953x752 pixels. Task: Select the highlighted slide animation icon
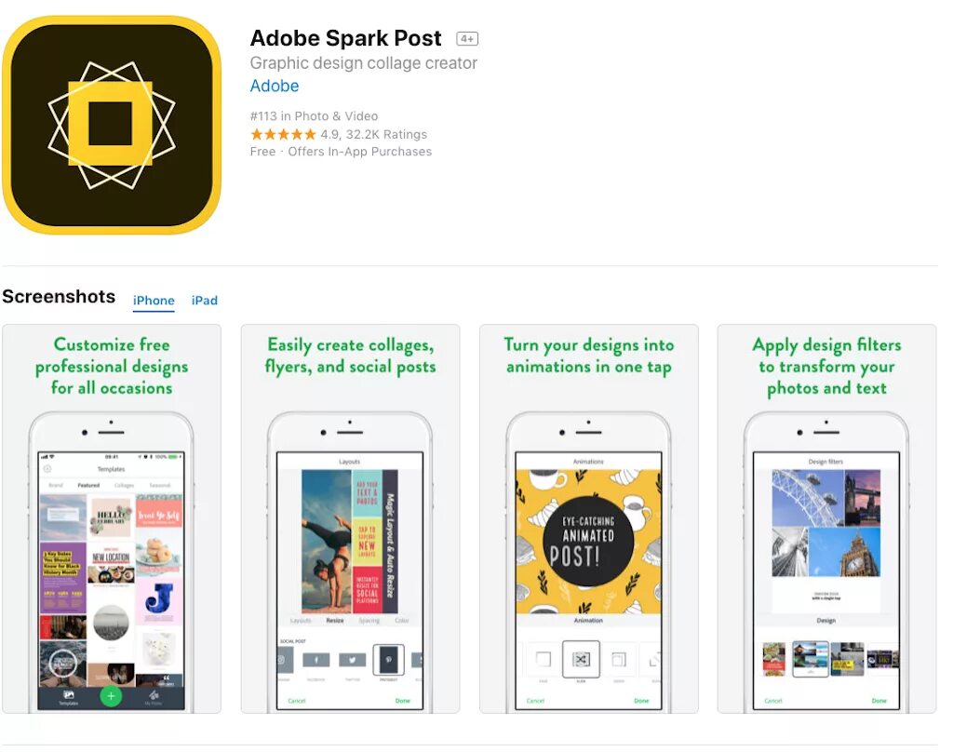coord(581,659)
